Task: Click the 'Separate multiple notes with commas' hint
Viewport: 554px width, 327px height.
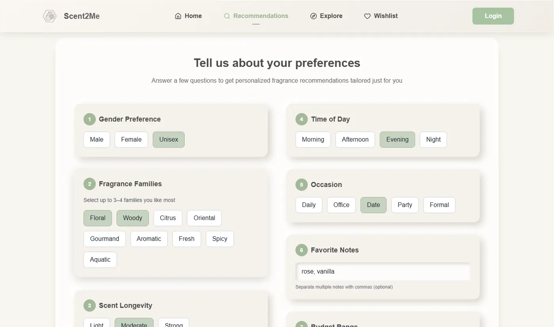Action: click(x=344, y=287)
